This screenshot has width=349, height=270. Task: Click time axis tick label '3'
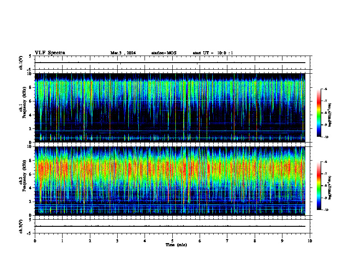[117, 241]
